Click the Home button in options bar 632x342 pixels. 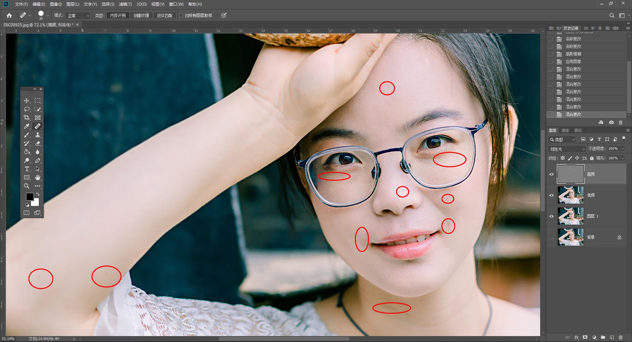9,15
